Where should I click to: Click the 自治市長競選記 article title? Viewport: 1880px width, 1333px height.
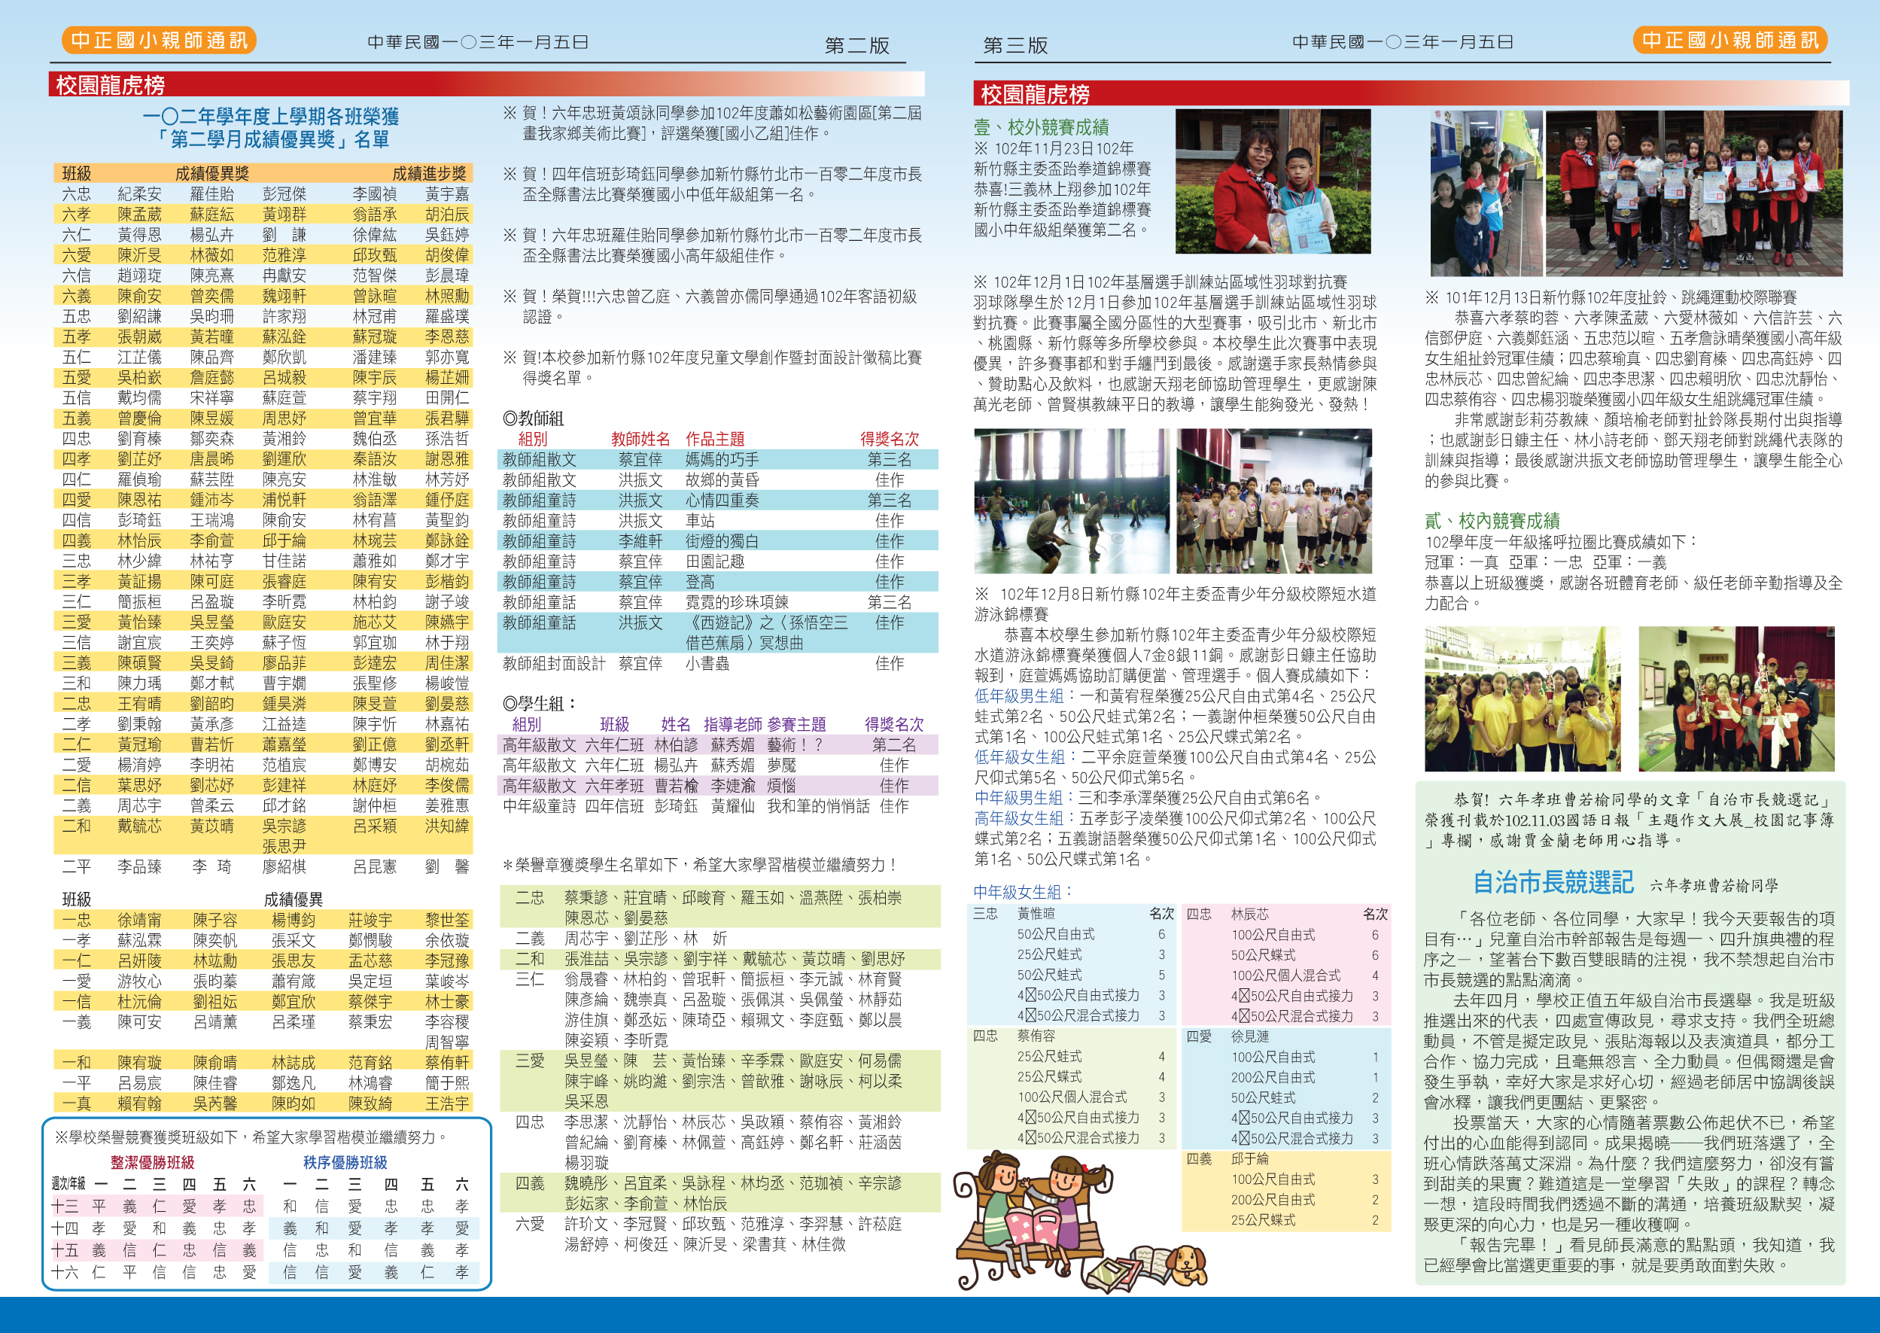[x=1553, y=882]
